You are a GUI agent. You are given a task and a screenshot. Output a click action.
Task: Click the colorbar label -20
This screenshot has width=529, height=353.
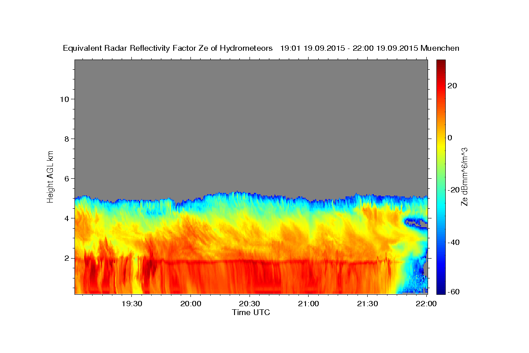tap(454, 190)
